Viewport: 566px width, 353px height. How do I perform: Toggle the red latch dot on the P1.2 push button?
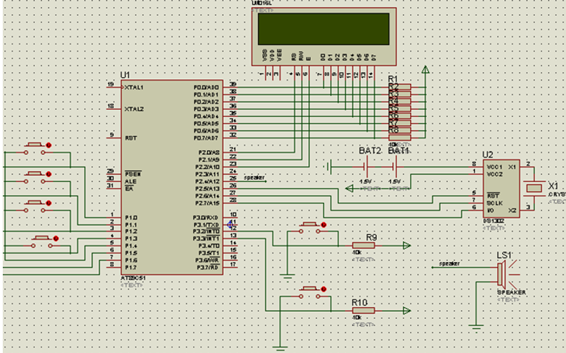(x=49, y=203)
